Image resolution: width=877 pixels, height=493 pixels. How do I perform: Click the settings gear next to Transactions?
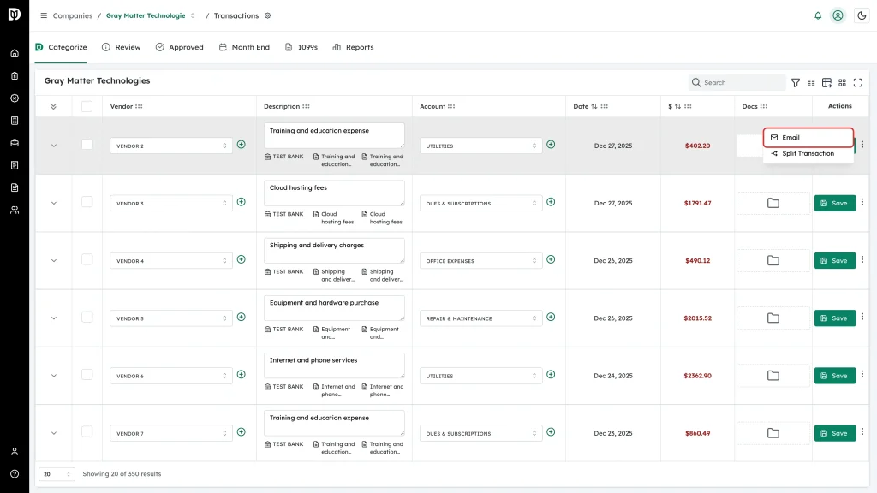(268, 15)
